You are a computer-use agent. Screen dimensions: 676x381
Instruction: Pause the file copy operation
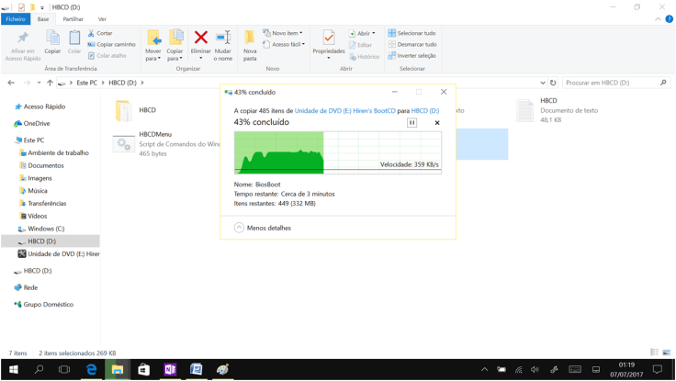[x=411, y=123]
